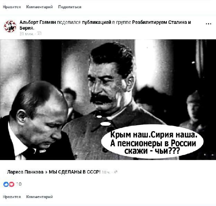View the list of 10 reactions
The image size is (216, 206).
19,184
